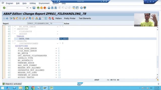Click the Set/Delete Session Breakpoint icon

tap(50, 18)
